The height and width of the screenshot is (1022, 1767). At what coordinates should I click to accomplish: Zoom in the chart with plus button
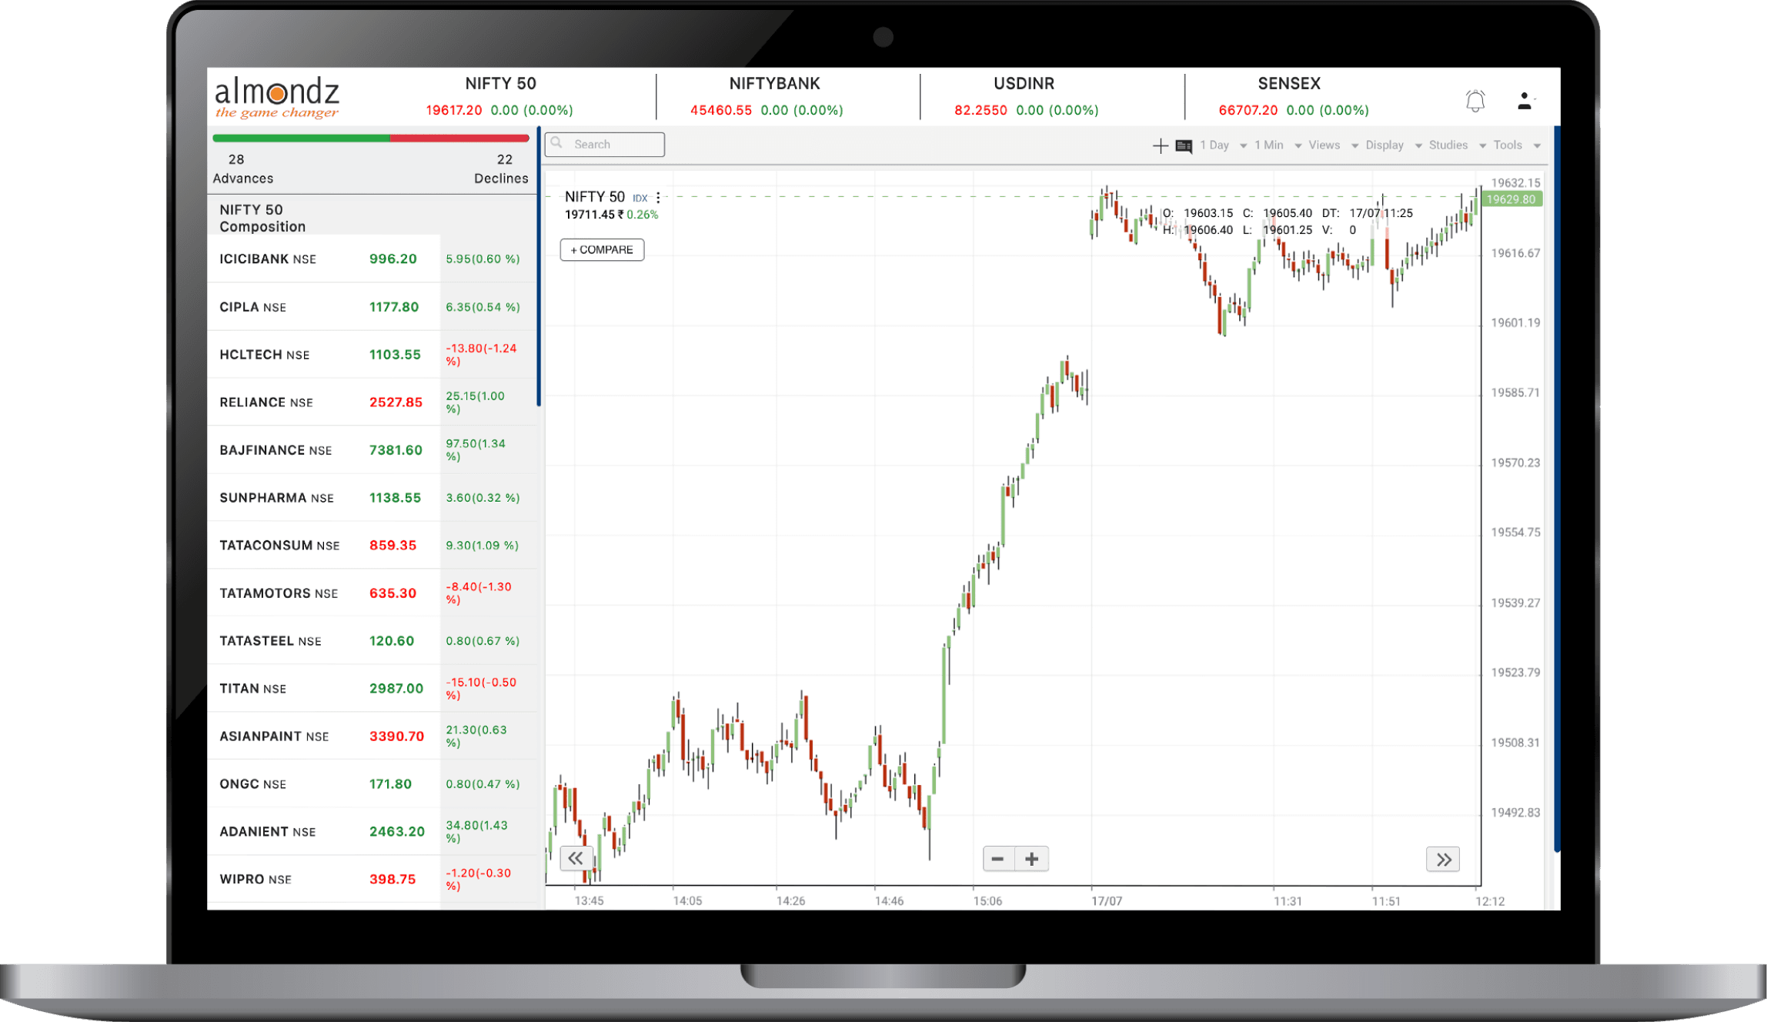(x=1032, y=859)
